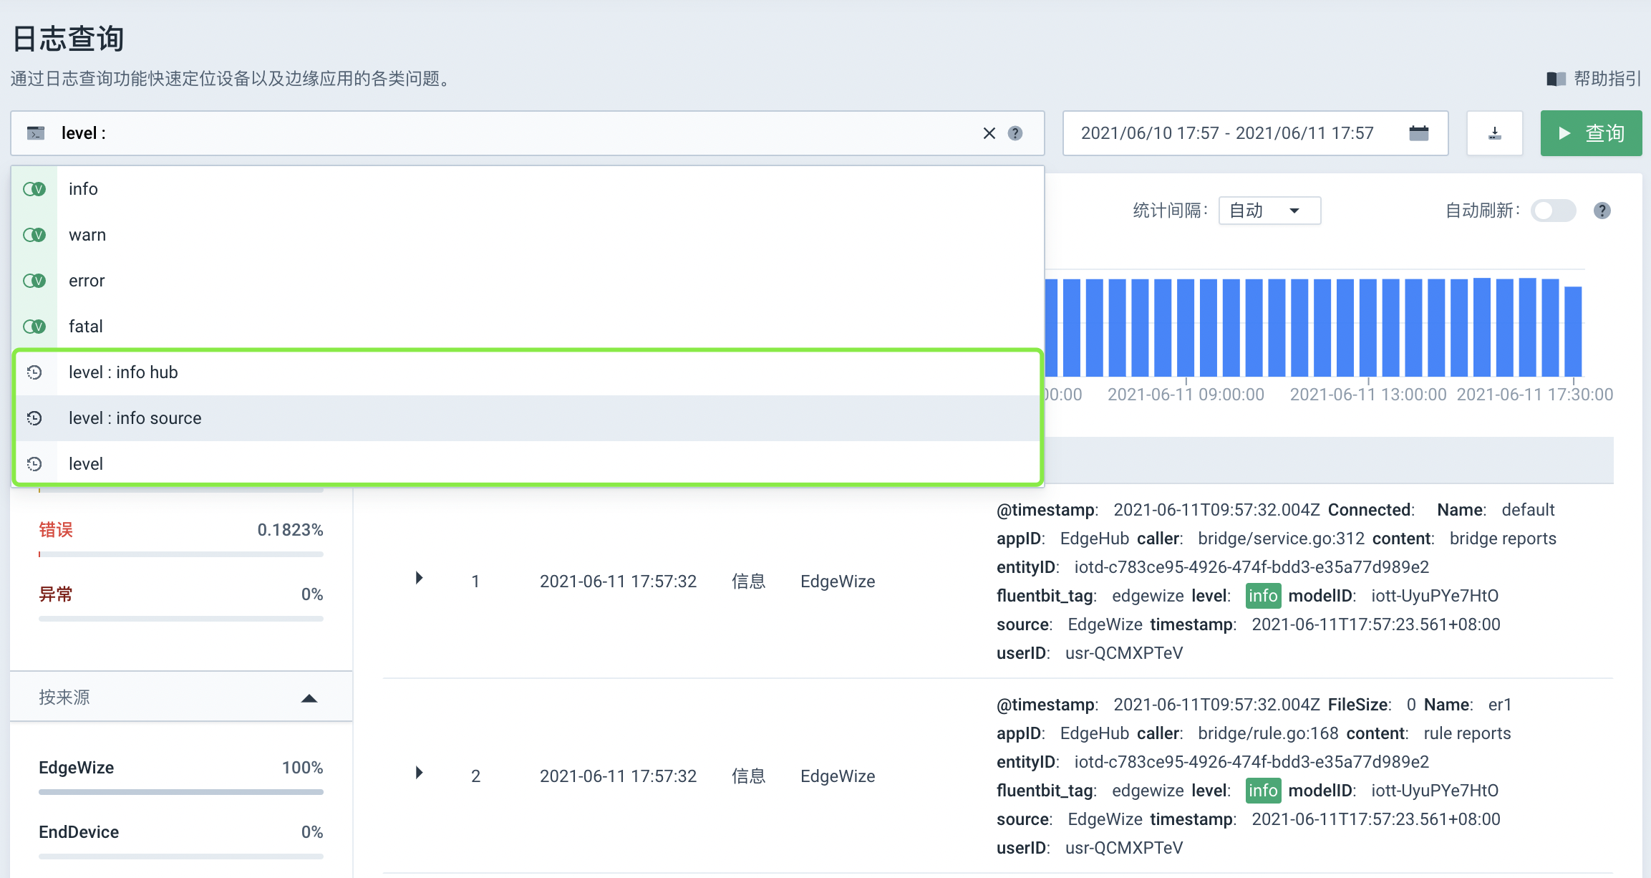Click green info tag in row 2
This screenshot has width=1651, height=878.
[x=1263, y=791]
